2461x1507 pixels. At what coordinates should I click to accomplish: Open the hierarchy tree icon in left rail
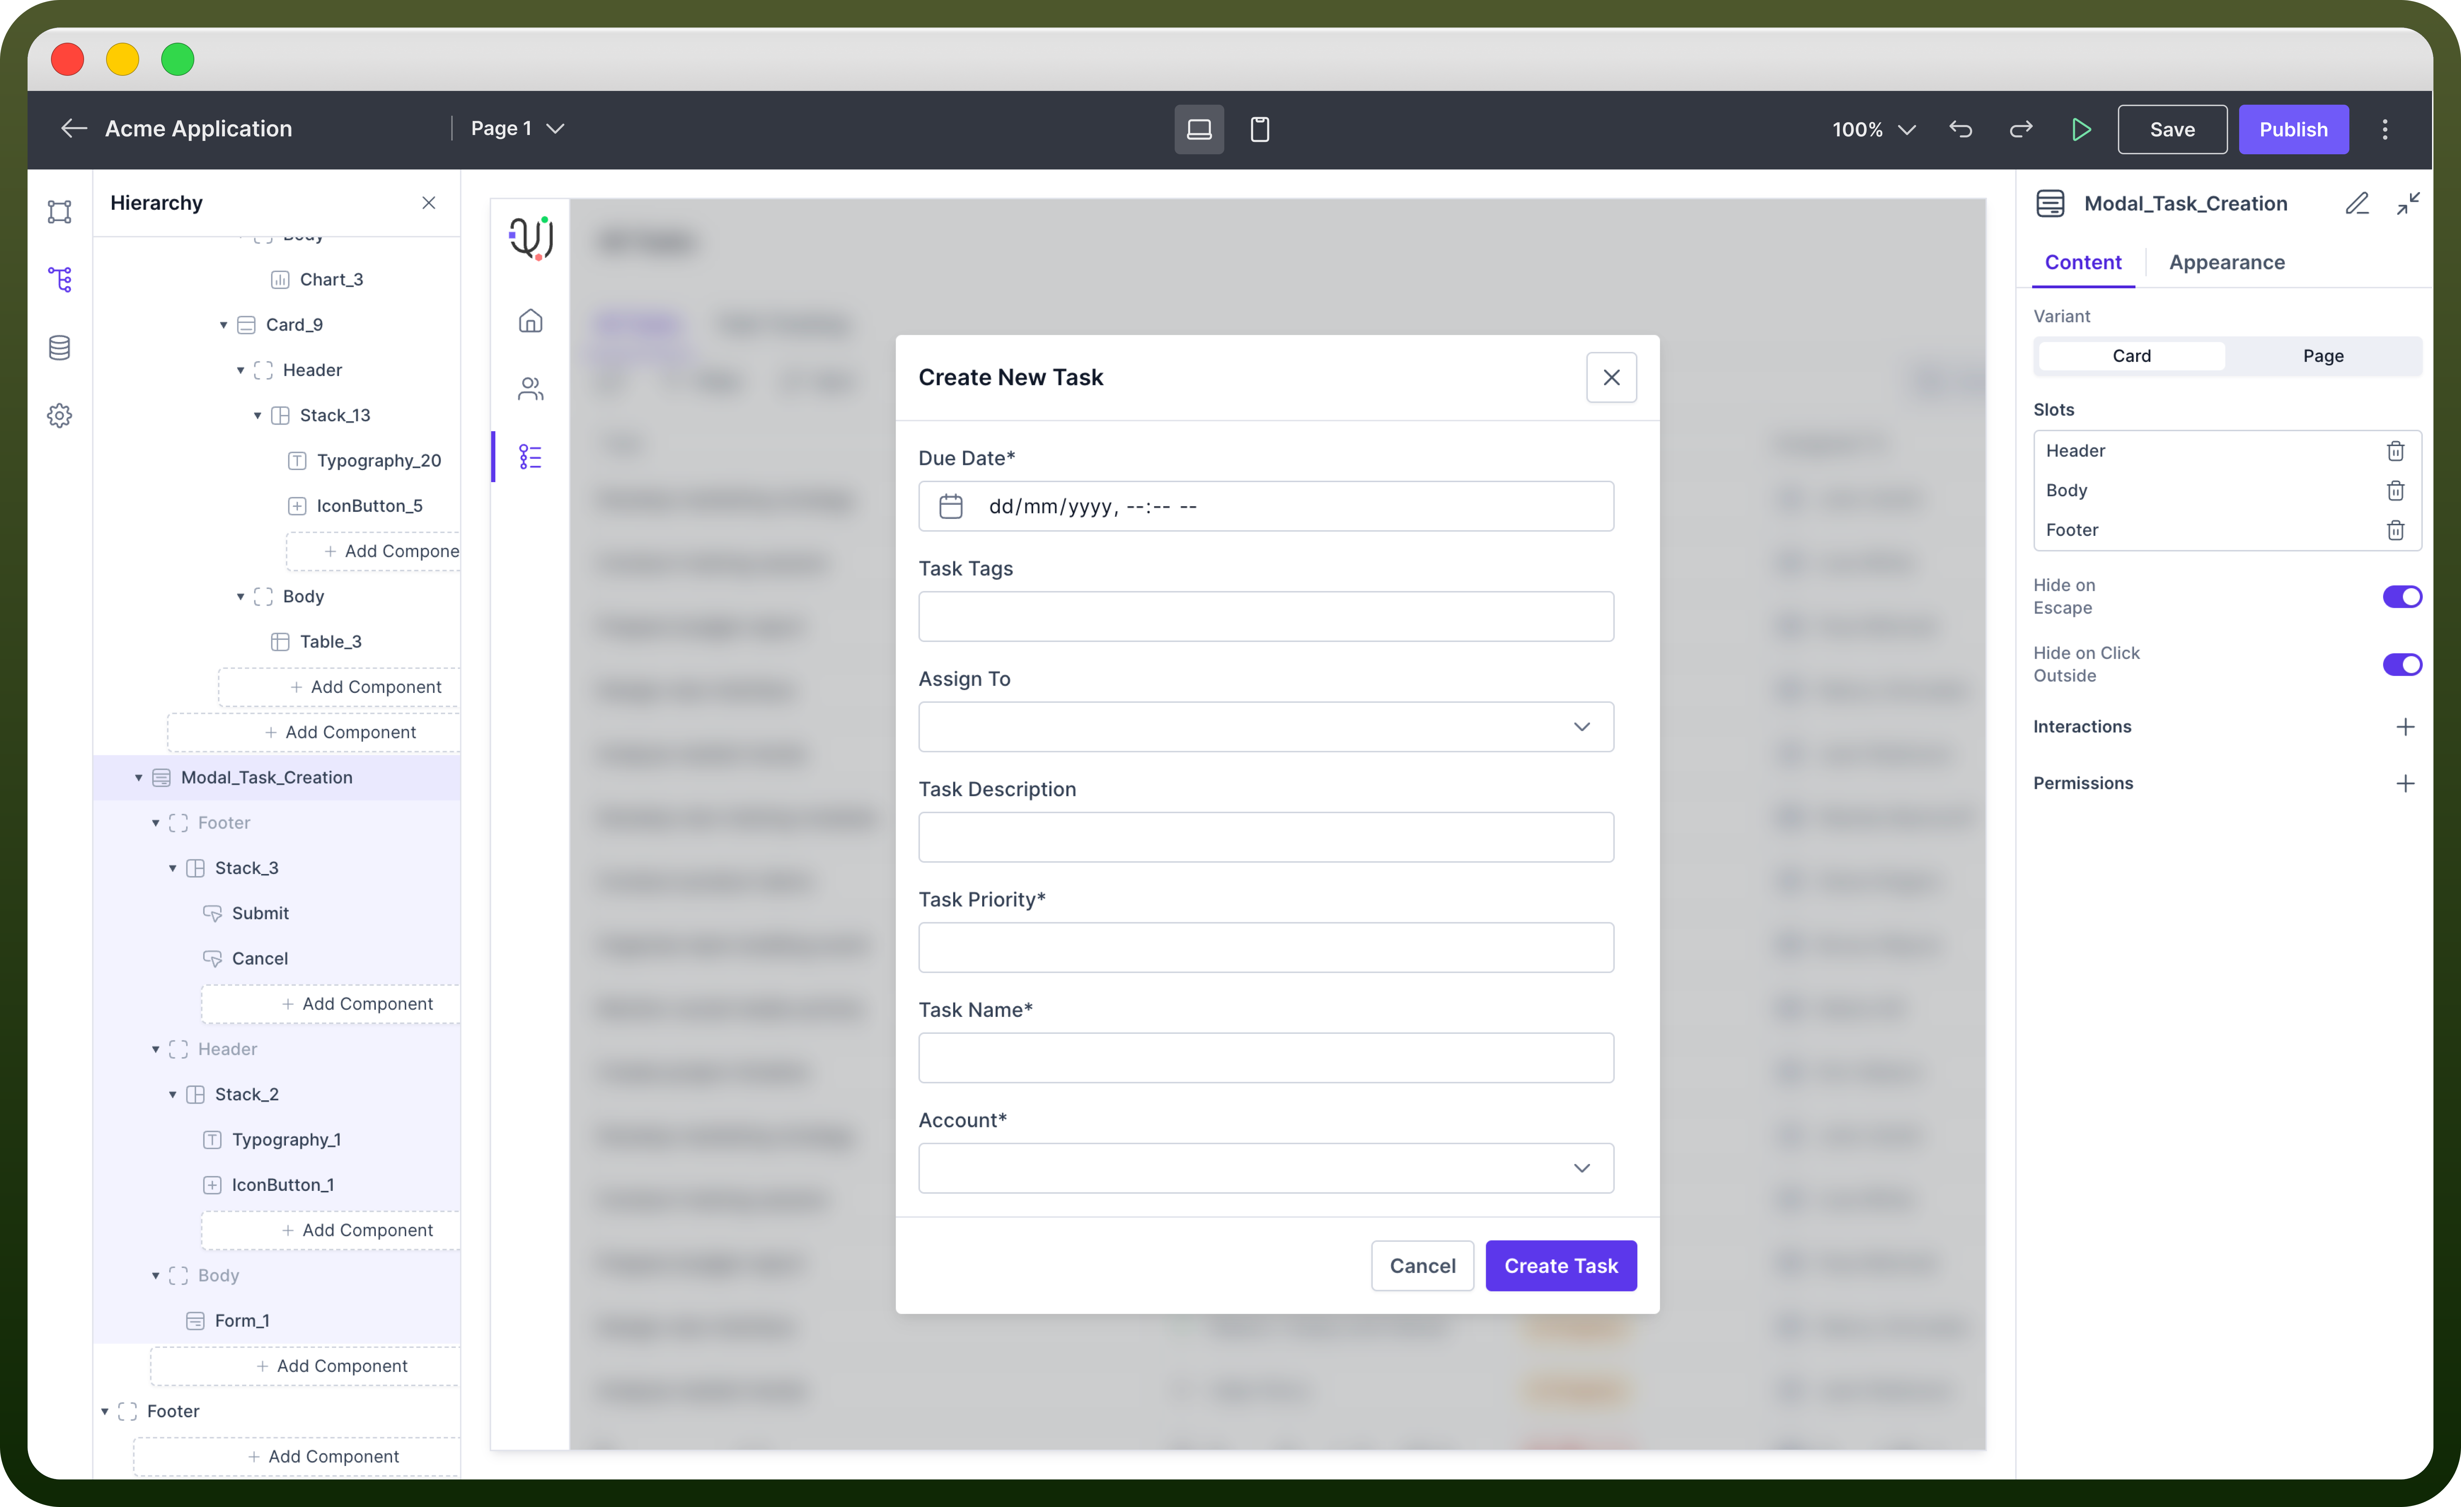(60, 280)
